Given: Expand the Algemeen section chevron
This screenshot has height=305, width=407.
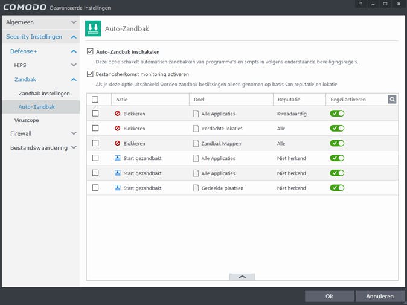Looking at the screenshot, I should click(74, 22).
